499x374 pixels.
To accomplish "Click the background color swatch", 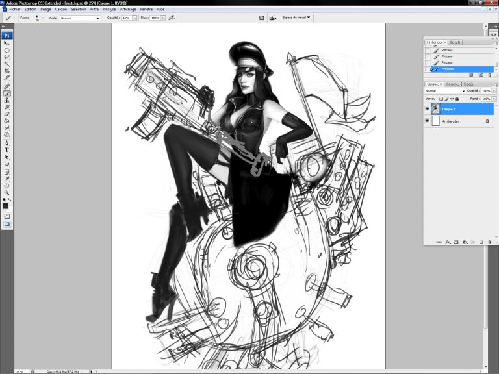I will coord(9,210).
